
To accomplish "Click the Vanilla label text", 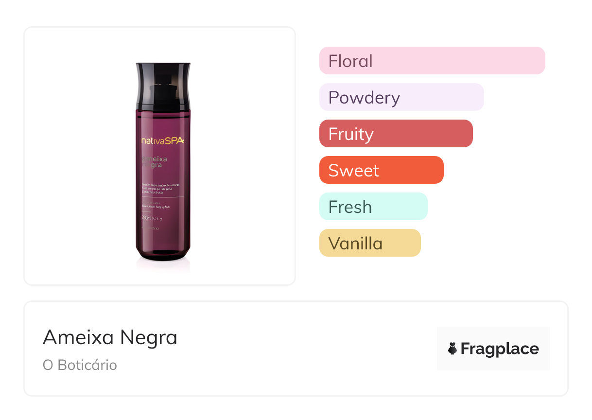I will [x=355, y=244].
